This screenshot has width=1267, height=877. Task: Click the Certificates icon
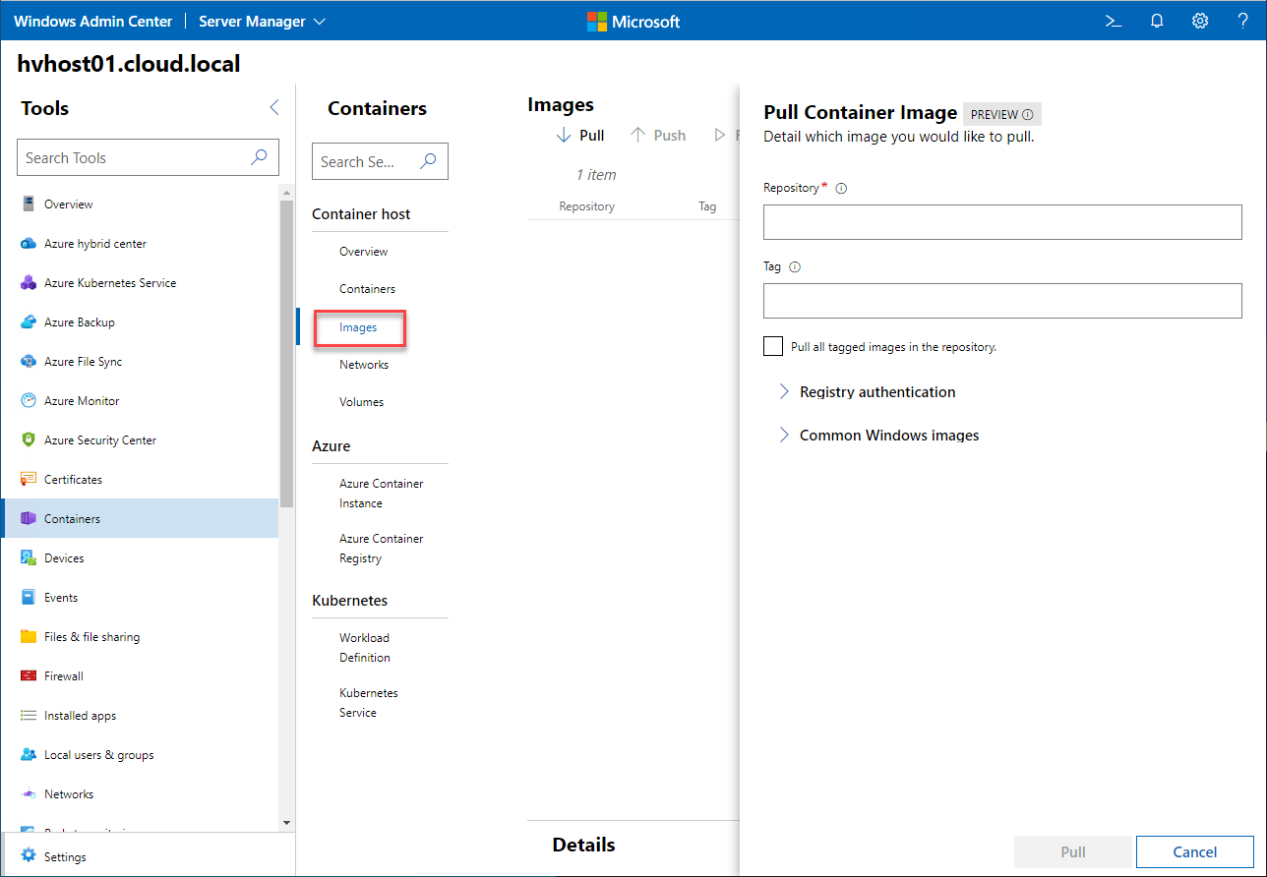[29, 480]
